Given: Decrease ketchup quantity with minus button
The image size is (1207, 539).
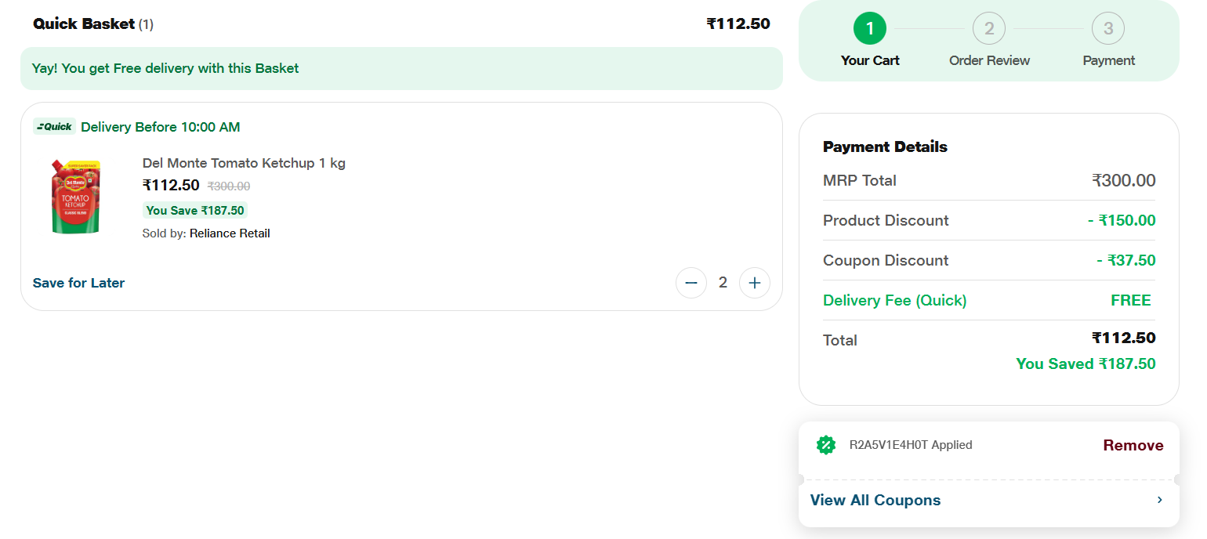Looking at the screenshot, I should (x=690, y=283).
